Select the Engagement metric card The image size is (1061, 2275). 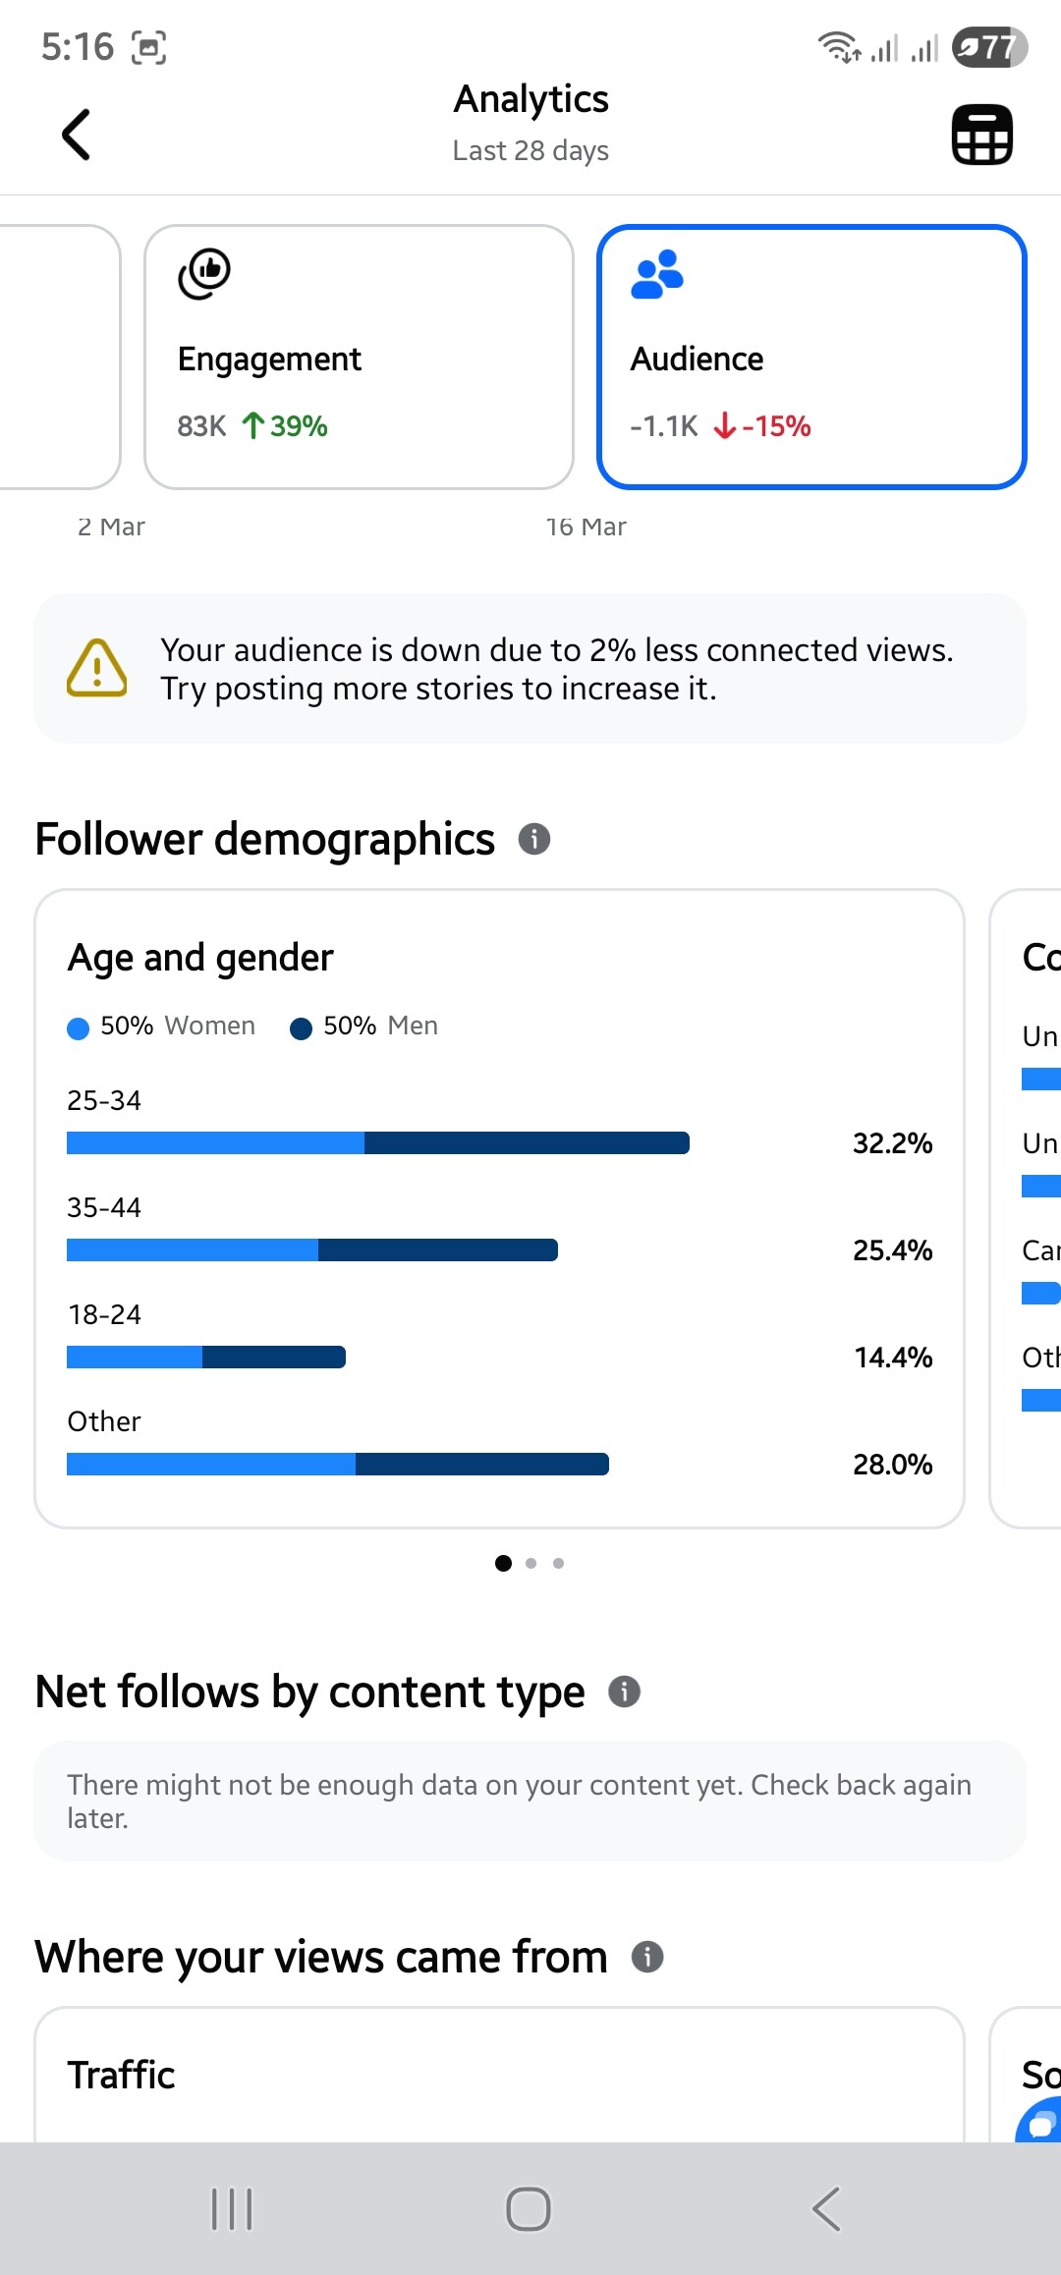pyautogui.click(x=359, y=357)
